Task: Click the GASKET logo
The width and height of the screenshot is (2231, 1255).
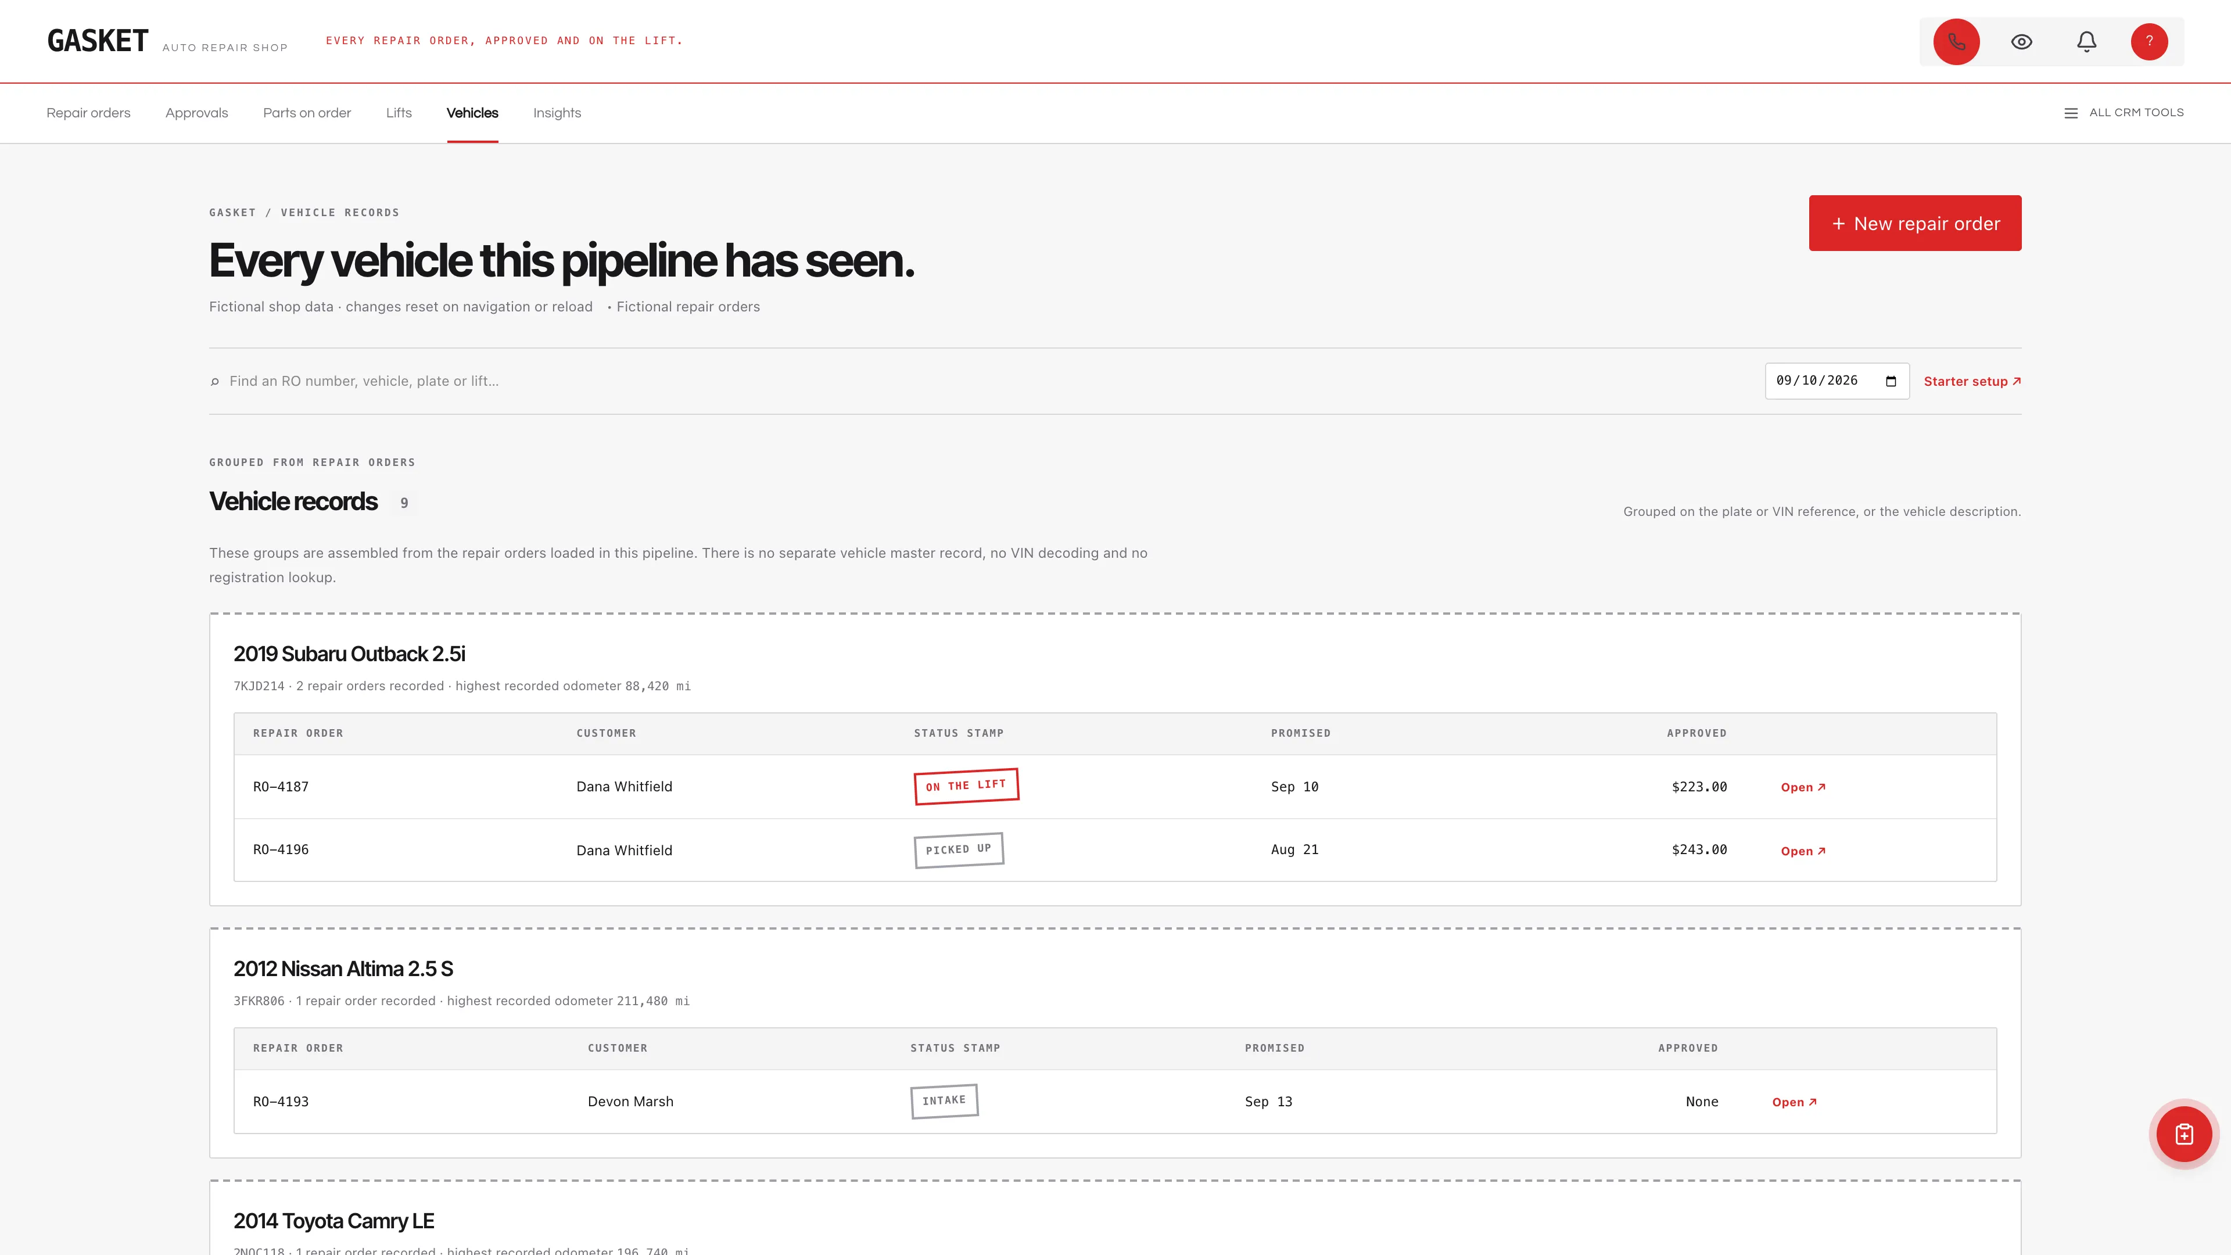Action: pos(98,41)
